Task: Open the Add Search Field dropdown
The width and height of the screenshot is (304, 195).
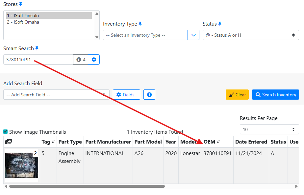Action: pyautogui.click(x=56, y=95)
